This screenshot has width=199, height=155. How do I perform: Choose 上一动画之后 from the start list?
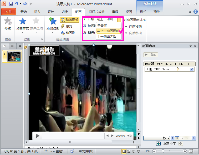point(109,37)
